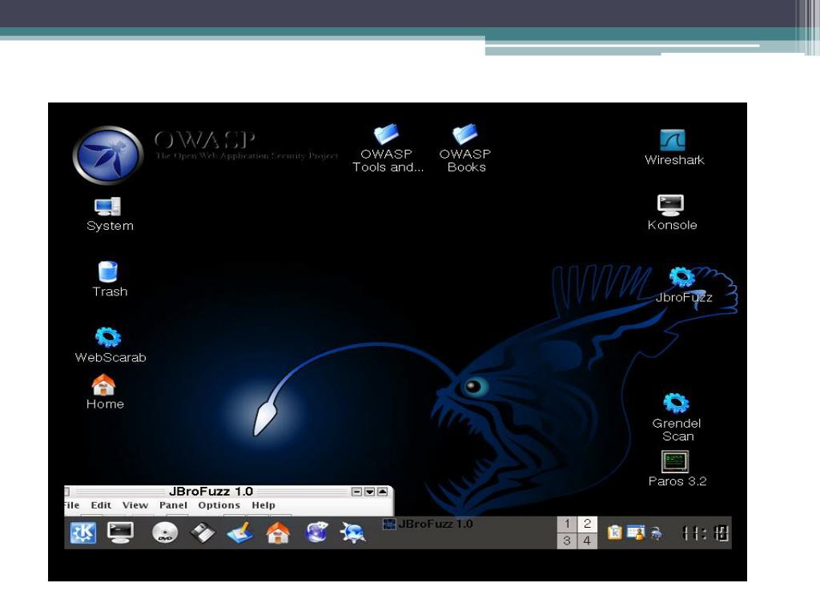Click JBroFuzz restore-down arrow button
The height and width of the screenshot is (615, 820).
click(370, 492)
